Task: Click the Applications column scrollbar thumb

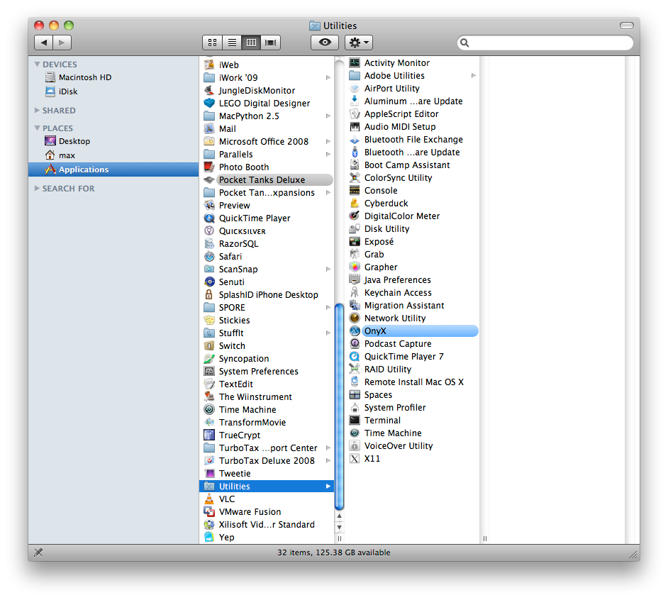Action: click(339, 406)
